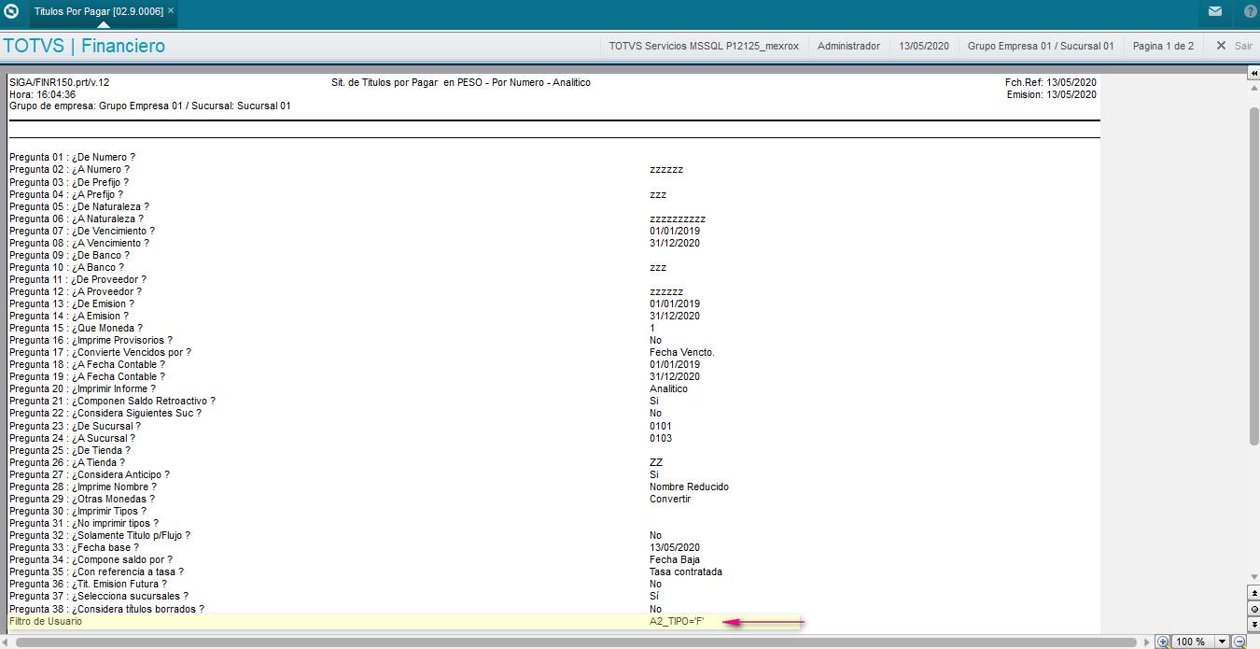Click the 0103 sucursal value
Image resolution: width=1260 pixels, height=649 pixels.
click(x=661, y=438)
